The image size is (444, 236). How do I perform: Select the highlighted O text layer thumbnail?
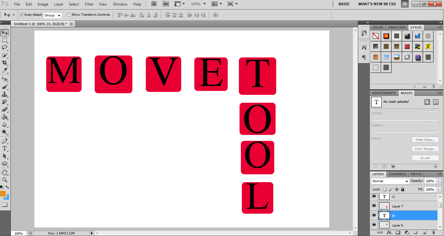(384, 215)
